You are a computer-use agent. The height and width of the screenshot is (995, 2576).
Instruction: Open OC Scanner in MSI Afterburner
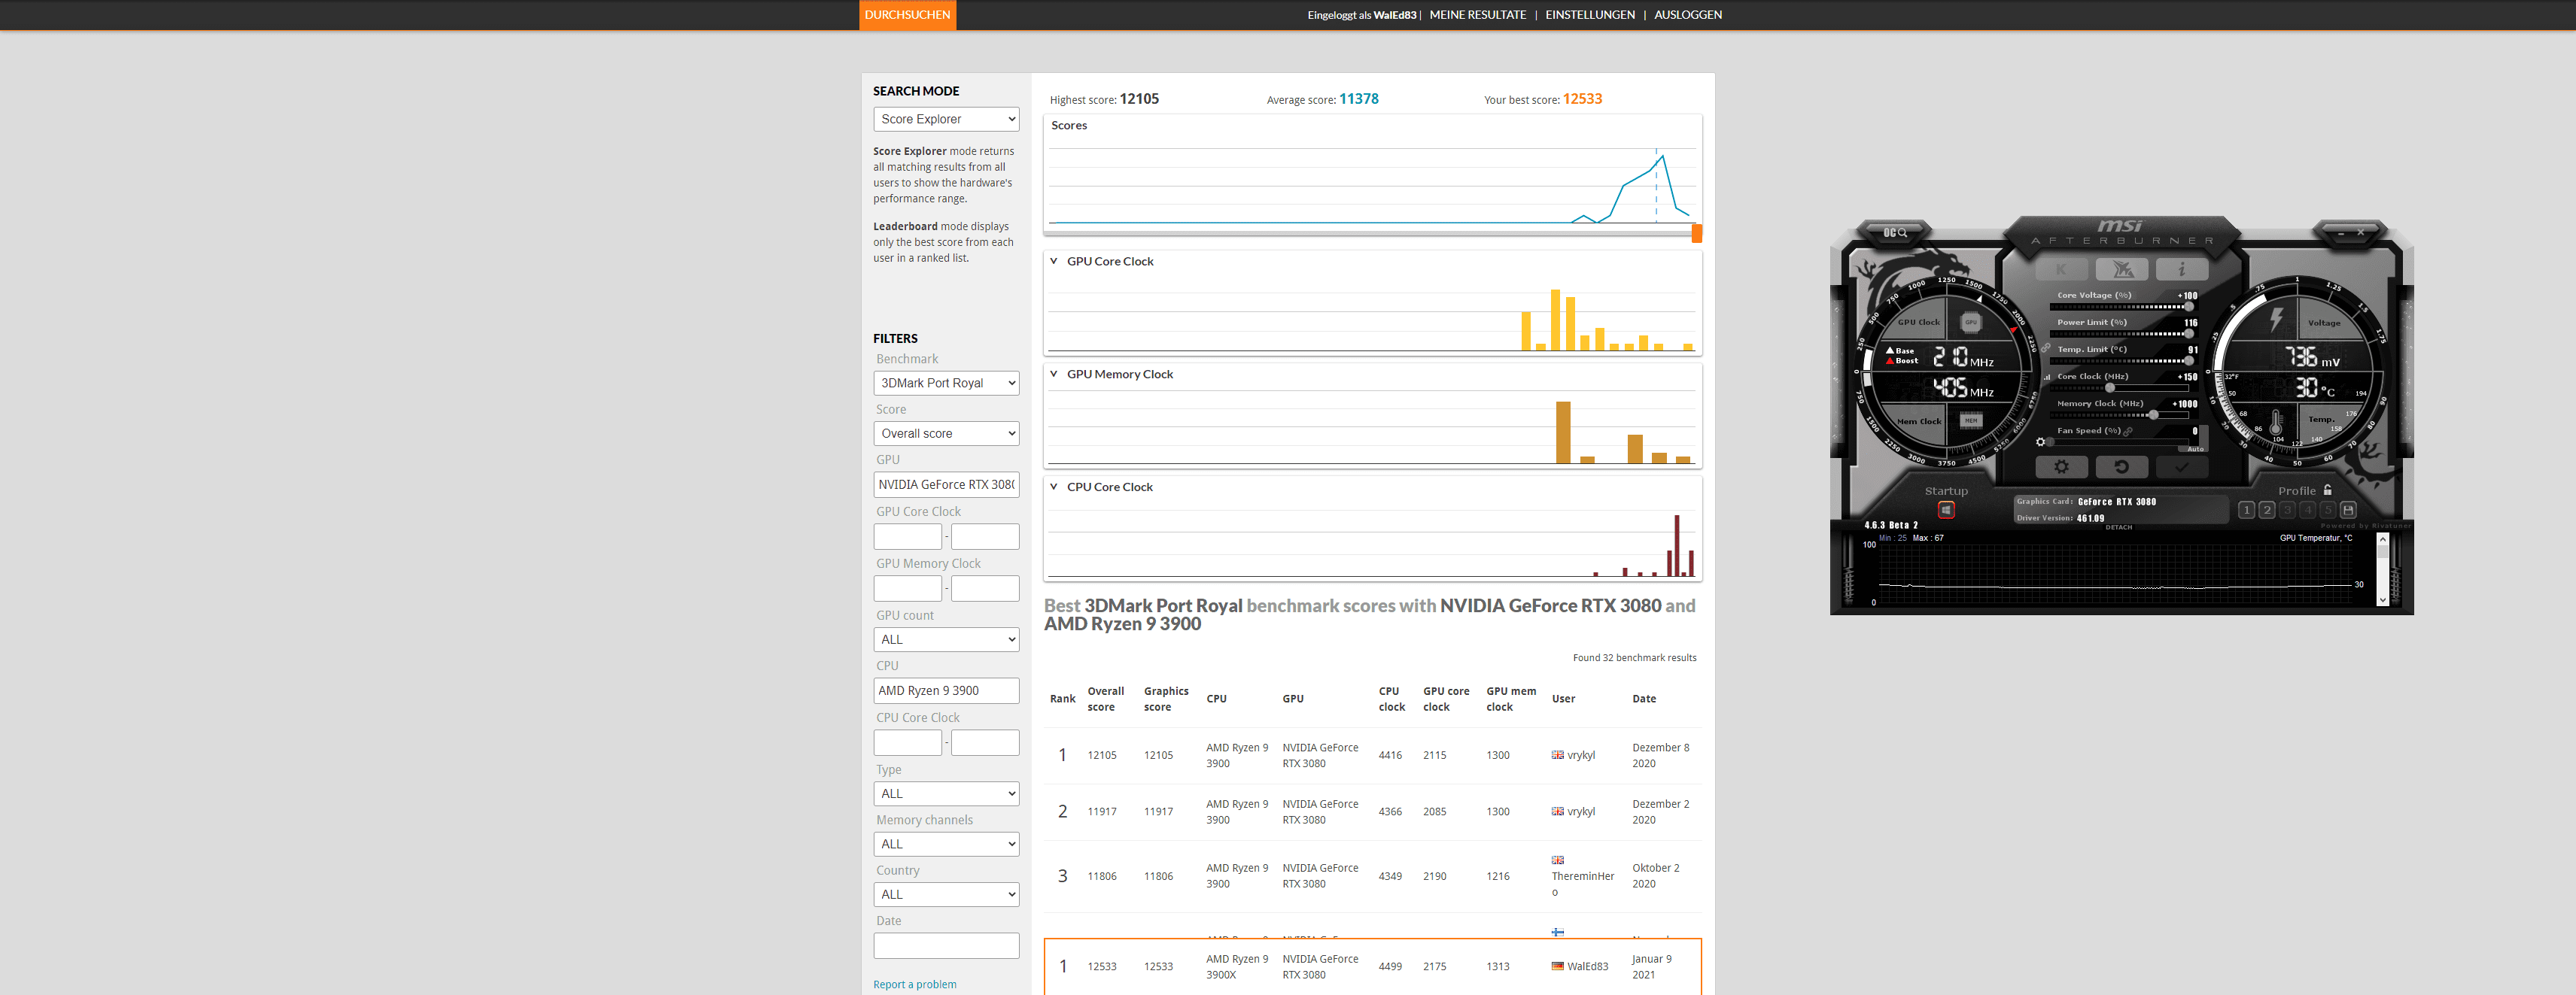(x=1895, y=232)
